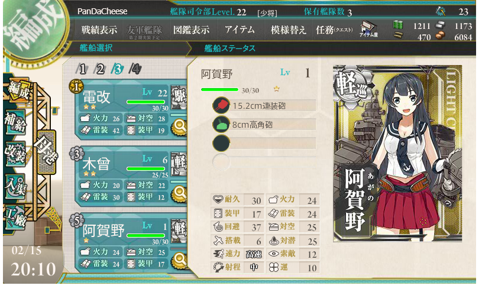The image size is (482, 292).
Task: Open the 入渠 docking sidebar icon
Action: pos(15,186)
